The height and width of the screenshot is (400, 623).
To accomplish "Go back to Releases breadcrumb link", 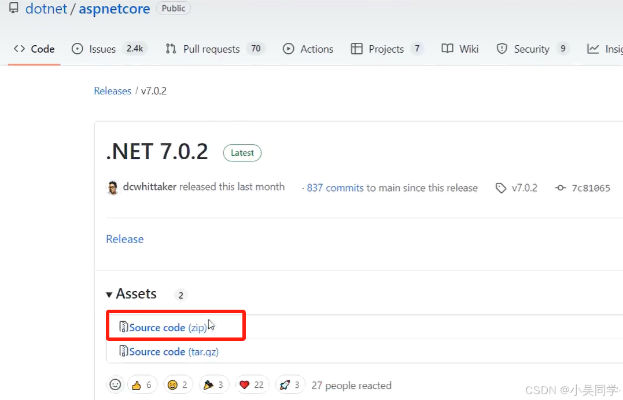I will click(112, 91).
